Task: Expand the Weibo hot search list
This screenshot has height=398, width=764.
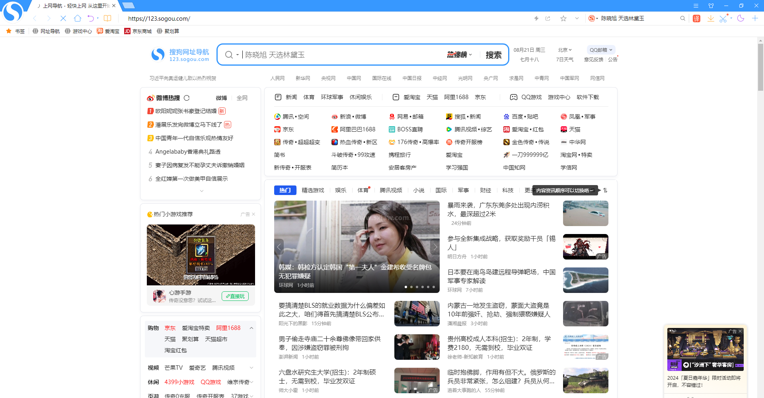Action: pyautogui.click(x=202, y=191)
